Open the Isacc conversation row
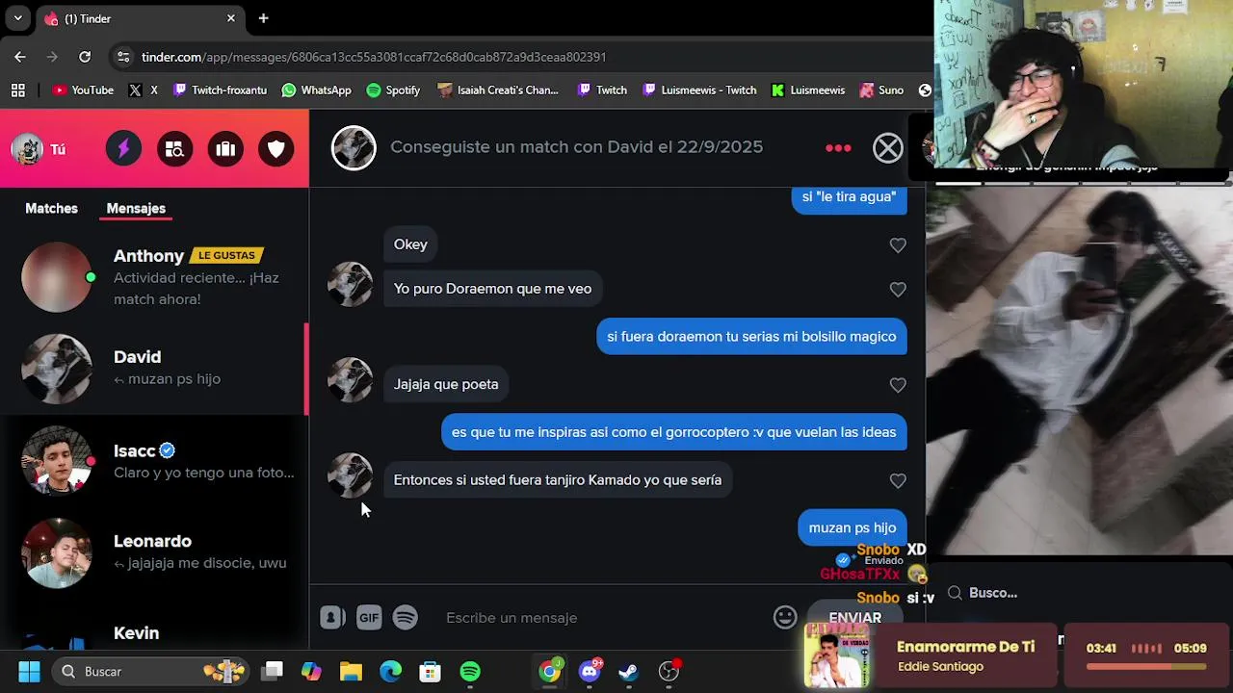The image size is (1233, 693). click(154, 461)
